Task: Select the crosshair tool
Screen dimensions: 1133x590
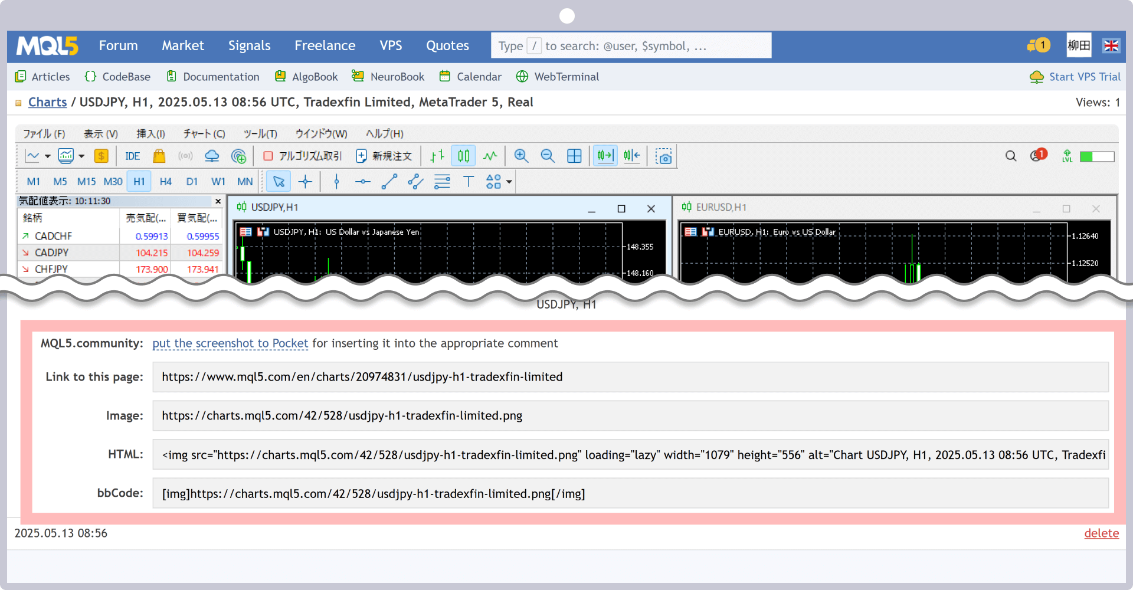Action: pyautogui.click(x=305, y=181)
